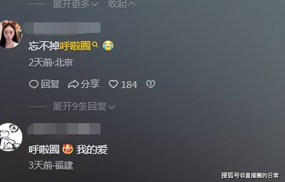Open the cartoon profile avatar
Viewport: 285px width, 182px height.
point(10,137)
